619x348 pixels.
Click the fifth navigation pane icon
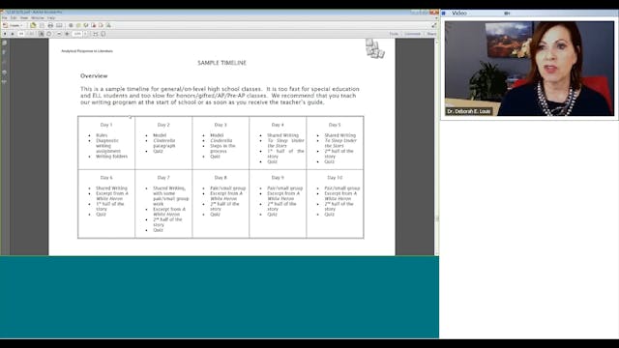[4, 81]
